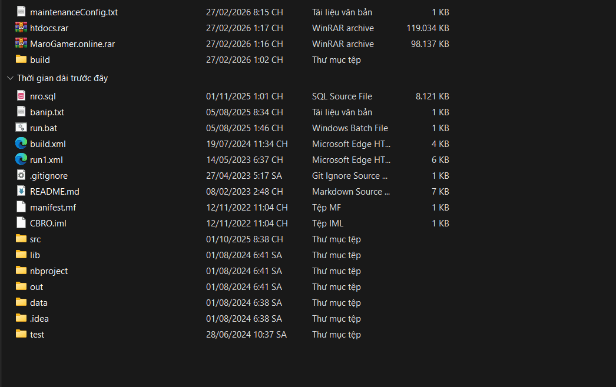Click the 98.137 KB size value
Screen dimensions: 616x387
pyautogui.click(x=430, y=44)
